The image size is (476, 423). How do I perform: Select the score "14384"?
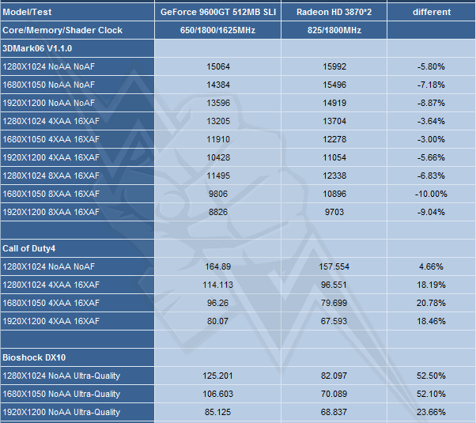click(x=218, y=85)
